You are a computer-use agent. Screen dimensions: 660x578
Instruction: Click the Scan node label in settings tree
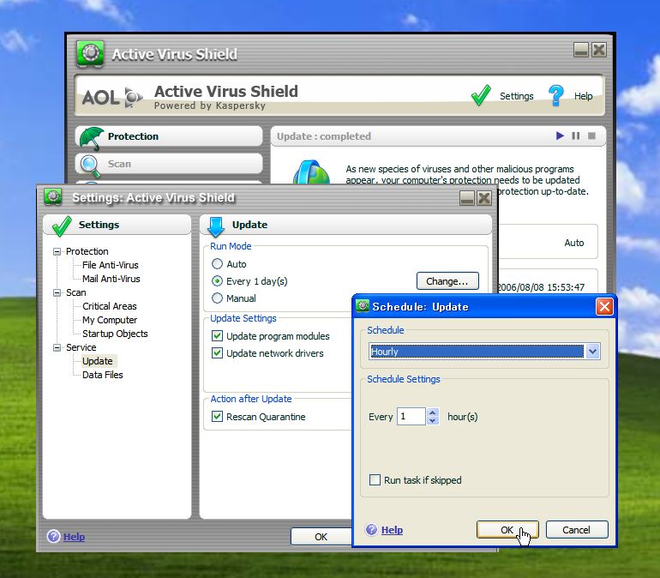click(x=76, y=292)
